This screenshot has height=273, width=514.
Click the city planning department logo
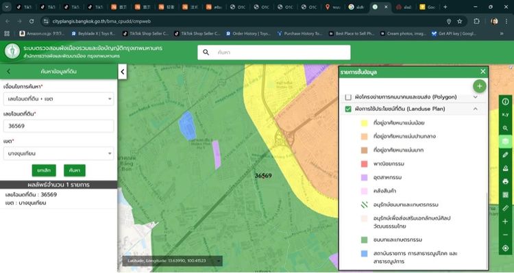tap(12, 51)
